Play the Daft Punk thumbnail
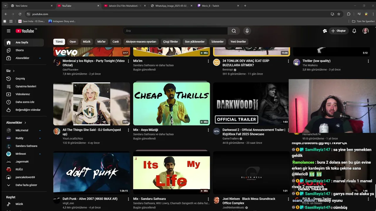The image size is (376, 211). [x=92, y=173]
